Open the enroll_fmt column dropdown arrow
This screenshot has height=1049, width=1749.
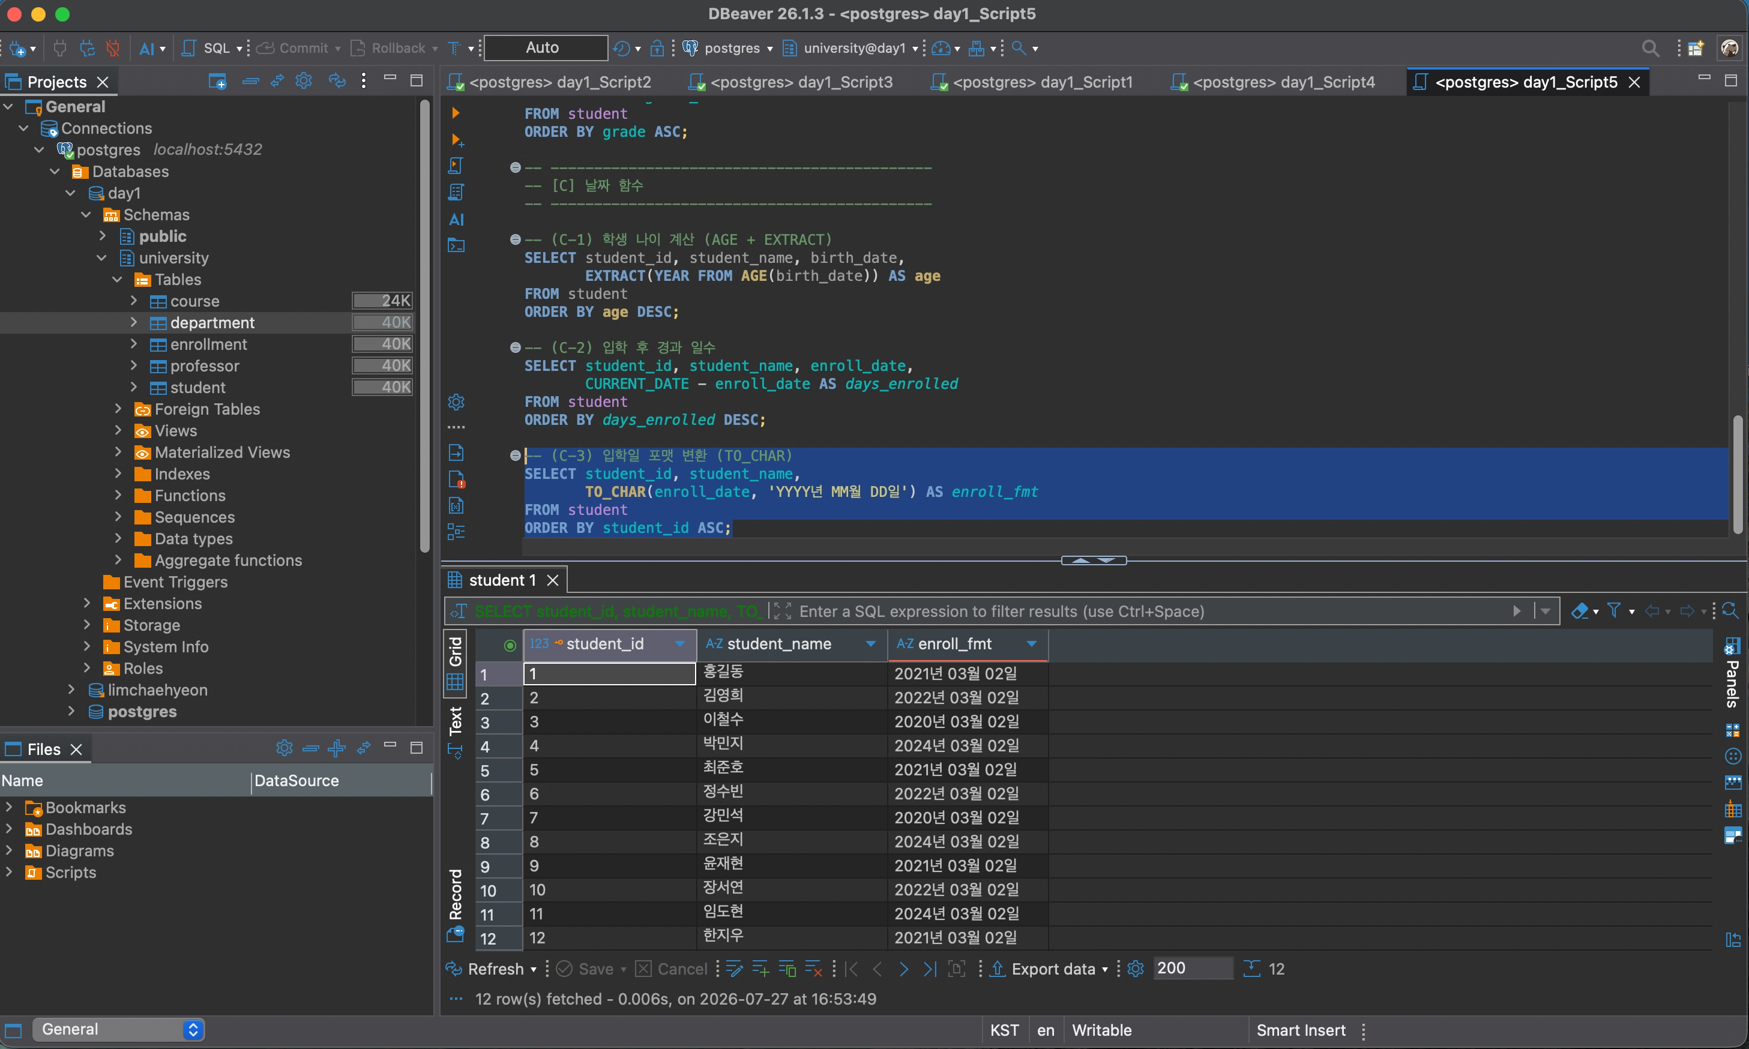coord(1031,644)
